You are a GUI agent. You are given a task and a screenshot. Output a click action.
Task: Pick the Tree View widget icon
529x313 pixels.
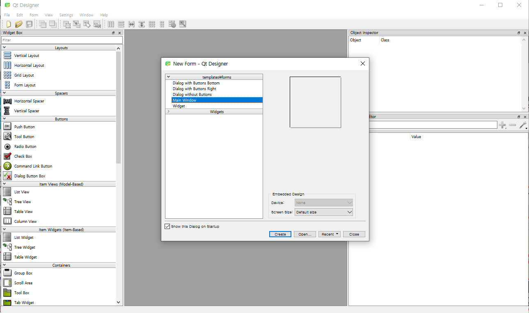point(7,202)
